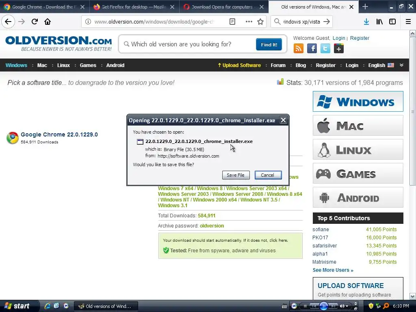Screen dimensions: 416x312
Task: Open a new tab with plus button
Action: point(365,6)
